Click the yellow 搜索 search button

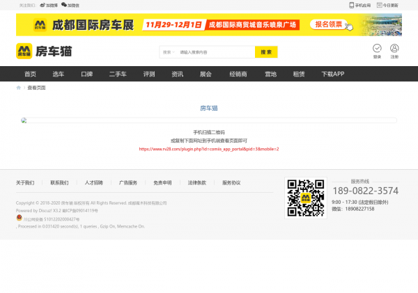[265, 52]
